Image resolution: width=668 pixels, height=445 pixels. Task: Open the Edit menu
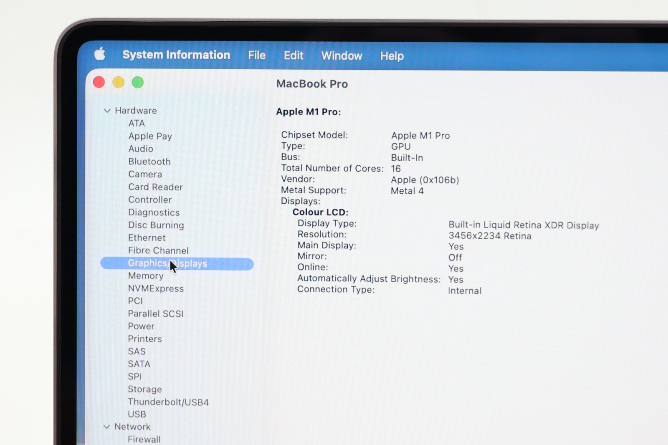tap(293, 56)
